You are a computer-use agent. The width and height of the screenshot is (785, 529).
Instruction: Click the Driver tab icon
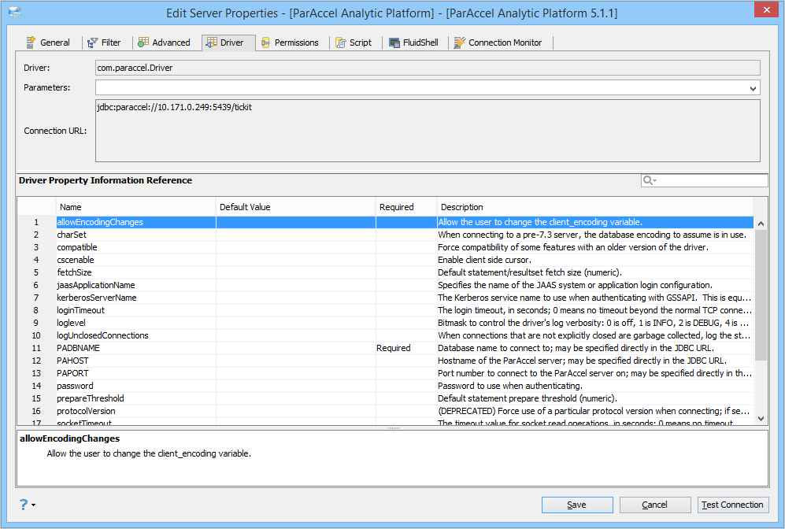point(211,43)
